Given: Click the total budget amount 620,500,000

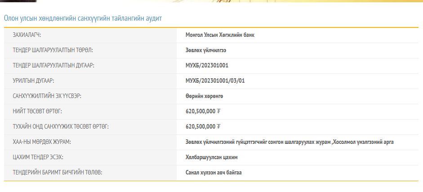Looking at the screenshot, I should click(200, 112).
